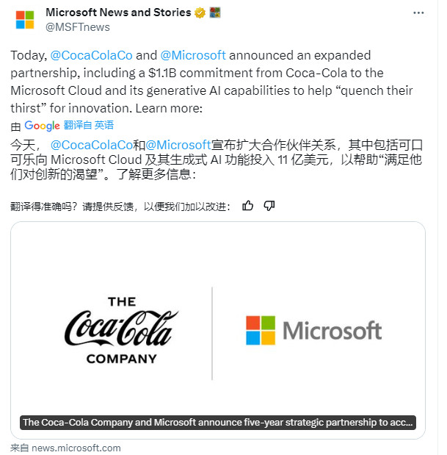The height and width of the screenshot is (455, 447).
Task: Click the gold verified badge
Action: pyautogui.click(x=200, y=12)
